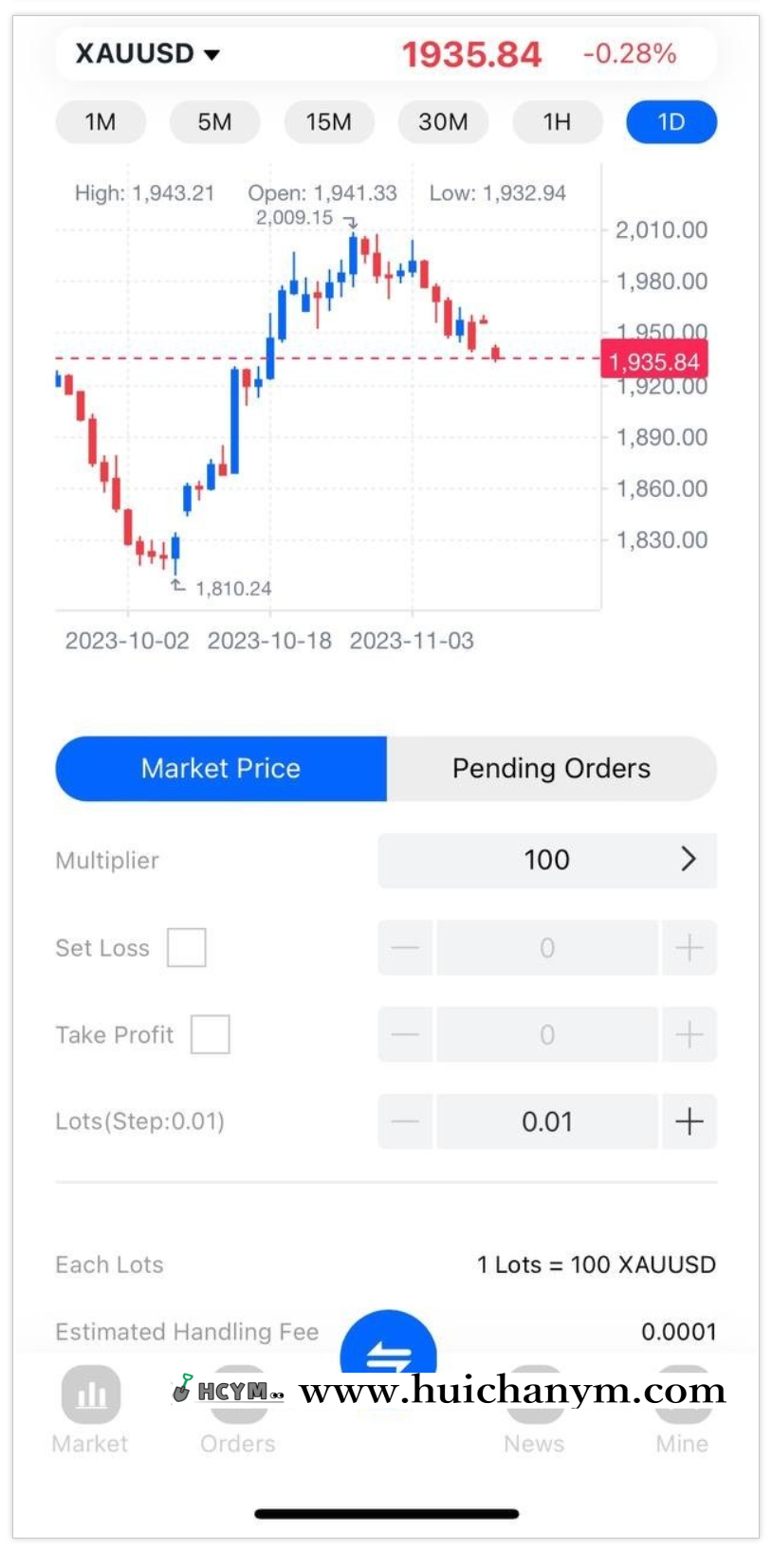Decrease Lots with the minus icon
The width and height of the screenshot is (772, 1549).
405,1121
